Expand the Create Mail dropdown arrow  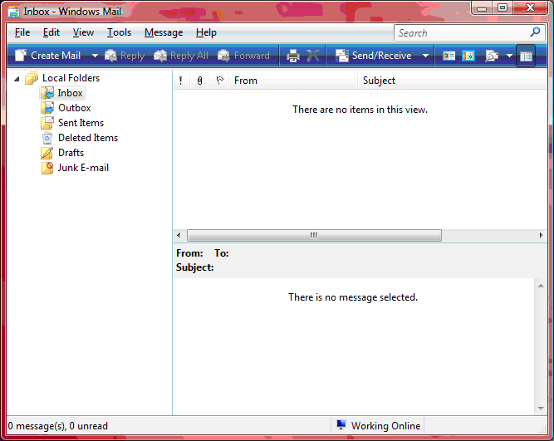(95, 56)
